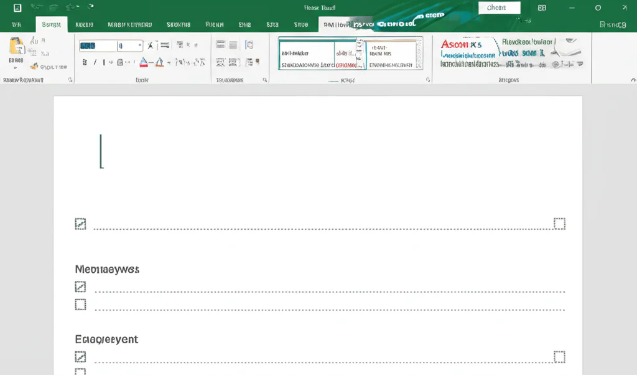Click the Undo icon at the top left
637x375 pixels.
pyautogui.click(x=54, y=7)
